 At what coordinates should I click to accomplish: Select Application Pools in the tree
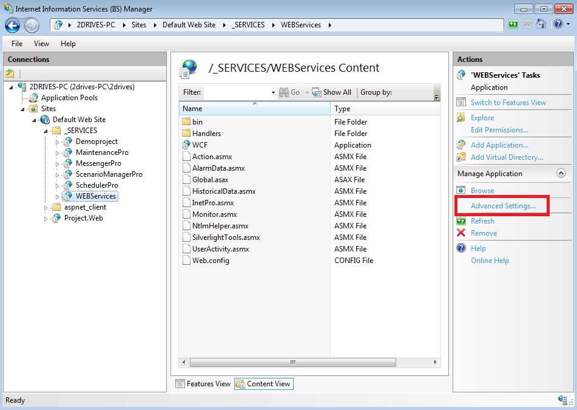point(69,98)
